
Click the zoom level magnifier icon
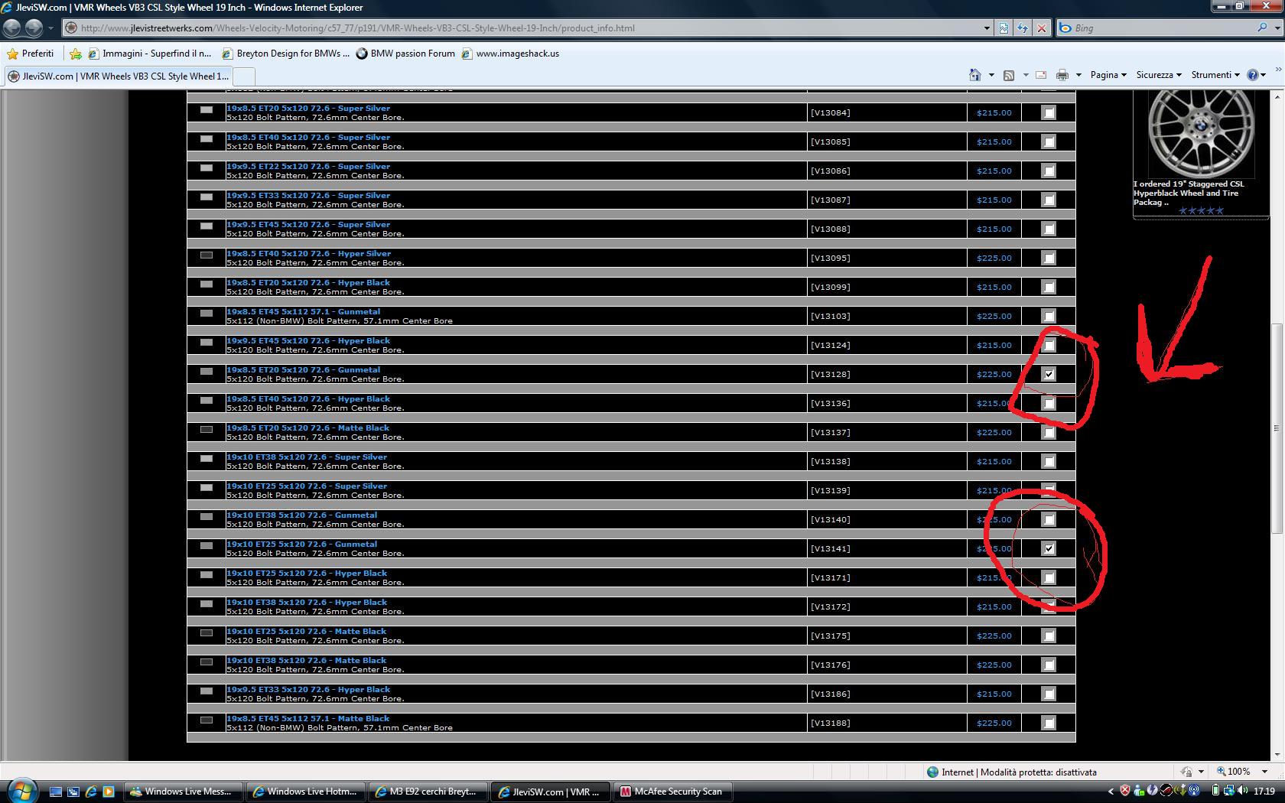1222,772
